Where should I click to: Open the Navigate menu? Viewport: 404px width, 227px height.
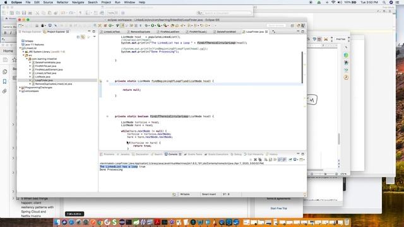[78, 3]
